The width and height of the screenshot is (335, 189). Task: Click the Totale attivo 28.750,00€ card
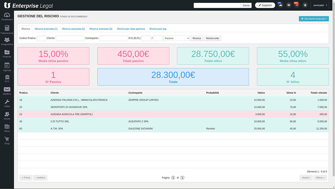point(213,56)
